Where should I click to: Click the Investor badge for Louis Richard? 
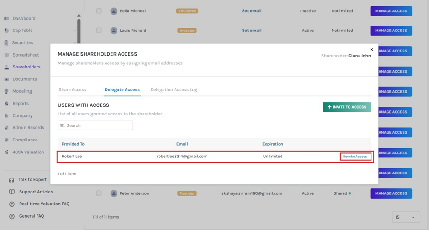point(187,31)
